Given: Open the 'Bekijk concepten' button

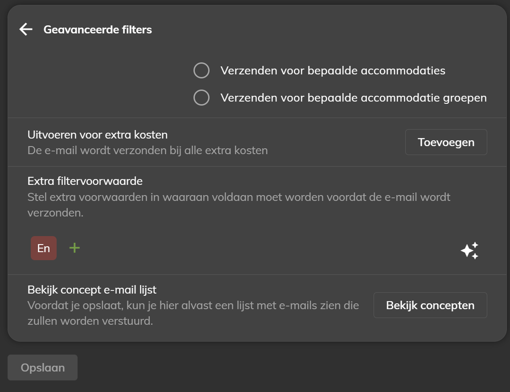Looking at the screenshot, I should [x=430, y=305].
